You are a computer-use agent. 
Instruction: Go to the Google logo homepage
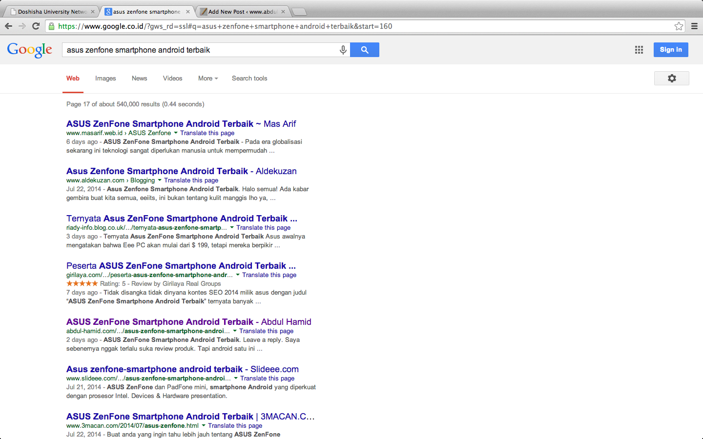pyautogui.click(x=30, y=50)
